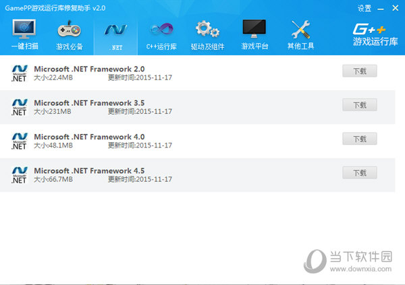
Task: Select the Microsoft .NET Framework 4.0 title
Action: click(89, 137)
